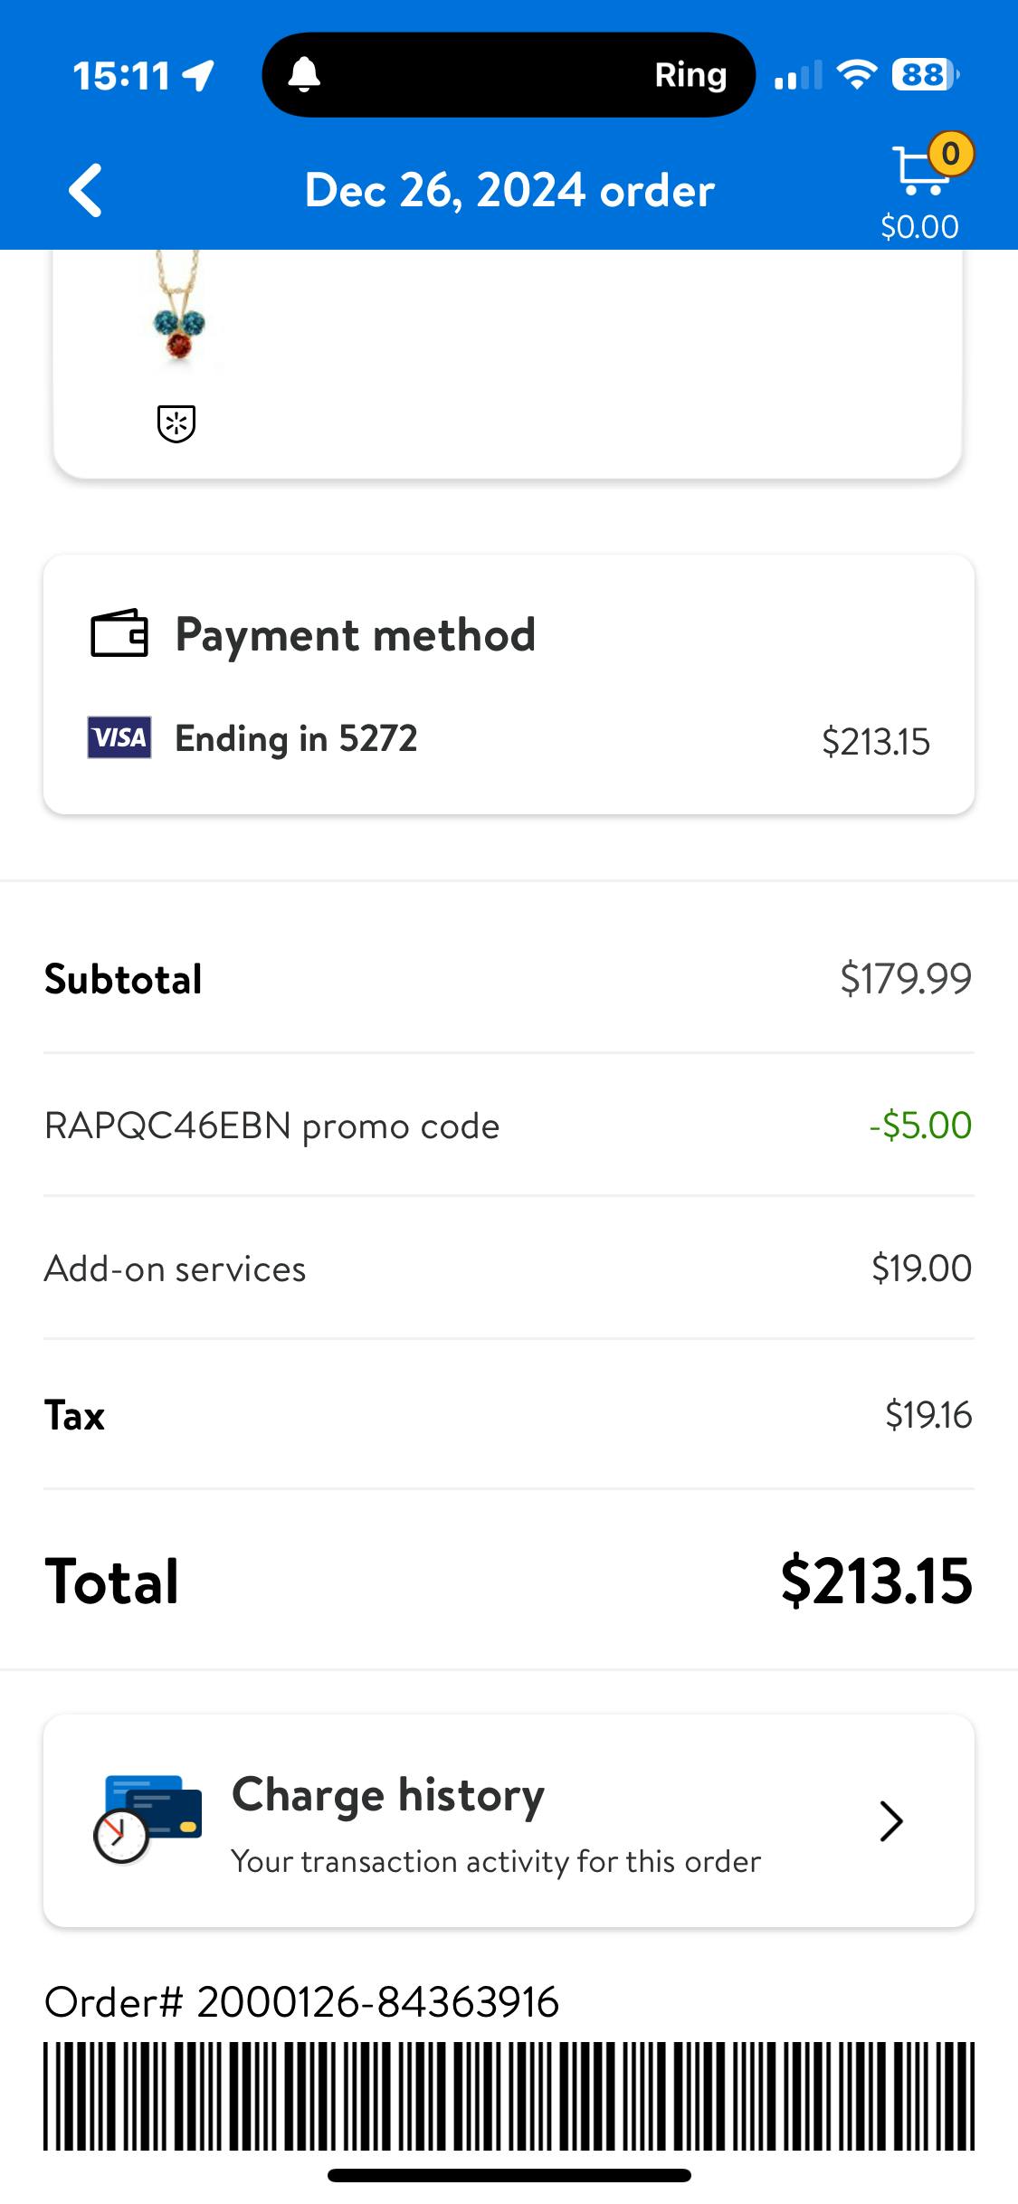Tap the Visa card logo

coord(119,738)
